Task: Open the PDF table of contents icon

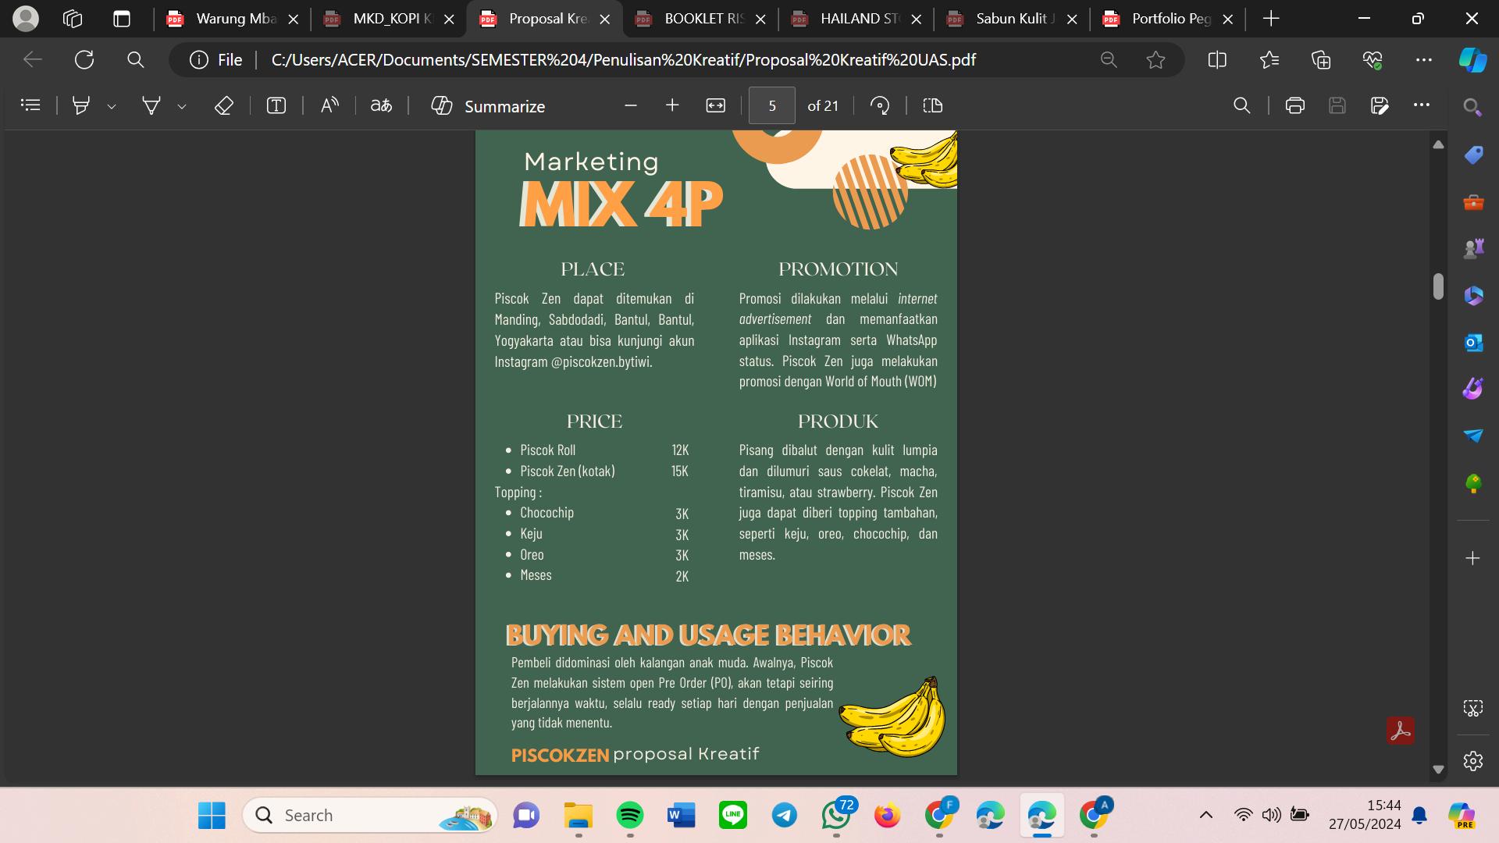Action: click(x=30, y=105)
